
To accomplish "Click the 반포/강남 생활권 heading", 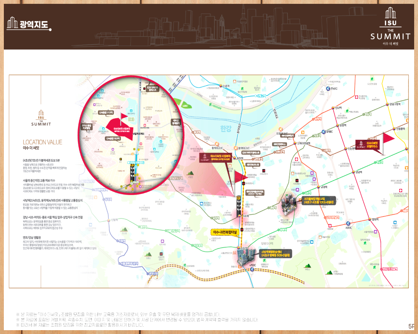I will tap(32, 237).
